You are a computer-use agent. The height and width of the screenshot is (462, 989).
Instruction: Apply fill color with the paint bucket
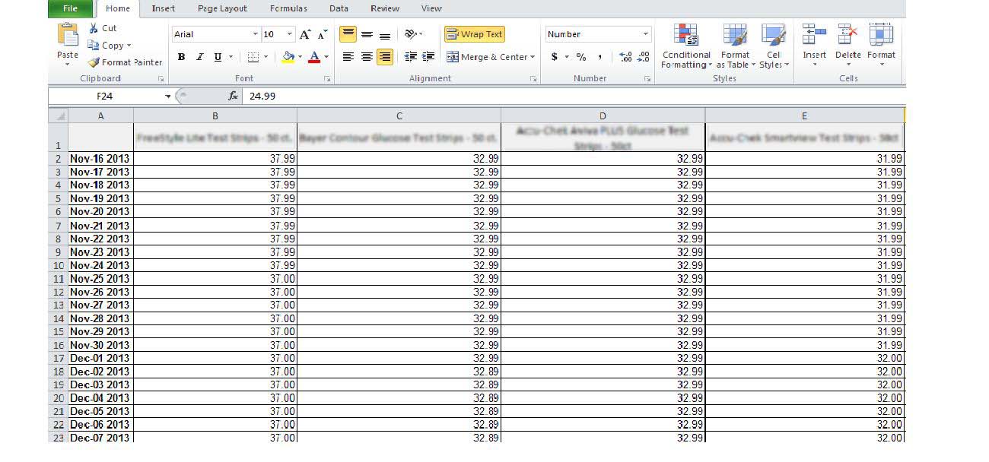(x=288, y=57)
